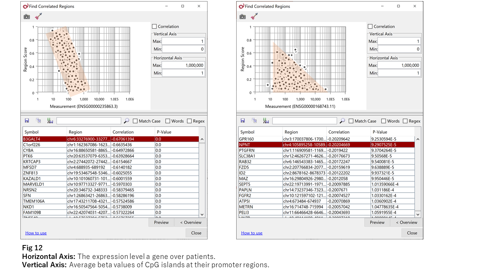Viewport: 483px width, 271px height.
Task: Toggle Match Case checkbox in right window
Action: (x=351, y=121)
